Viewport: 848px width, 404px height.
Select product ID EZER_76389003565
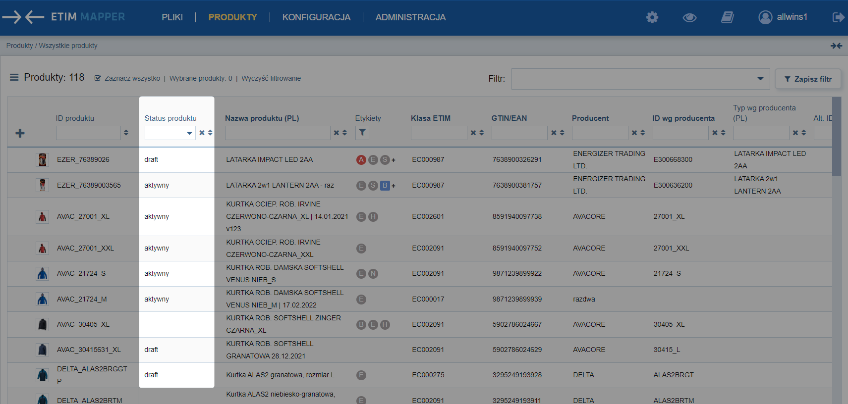89,185
